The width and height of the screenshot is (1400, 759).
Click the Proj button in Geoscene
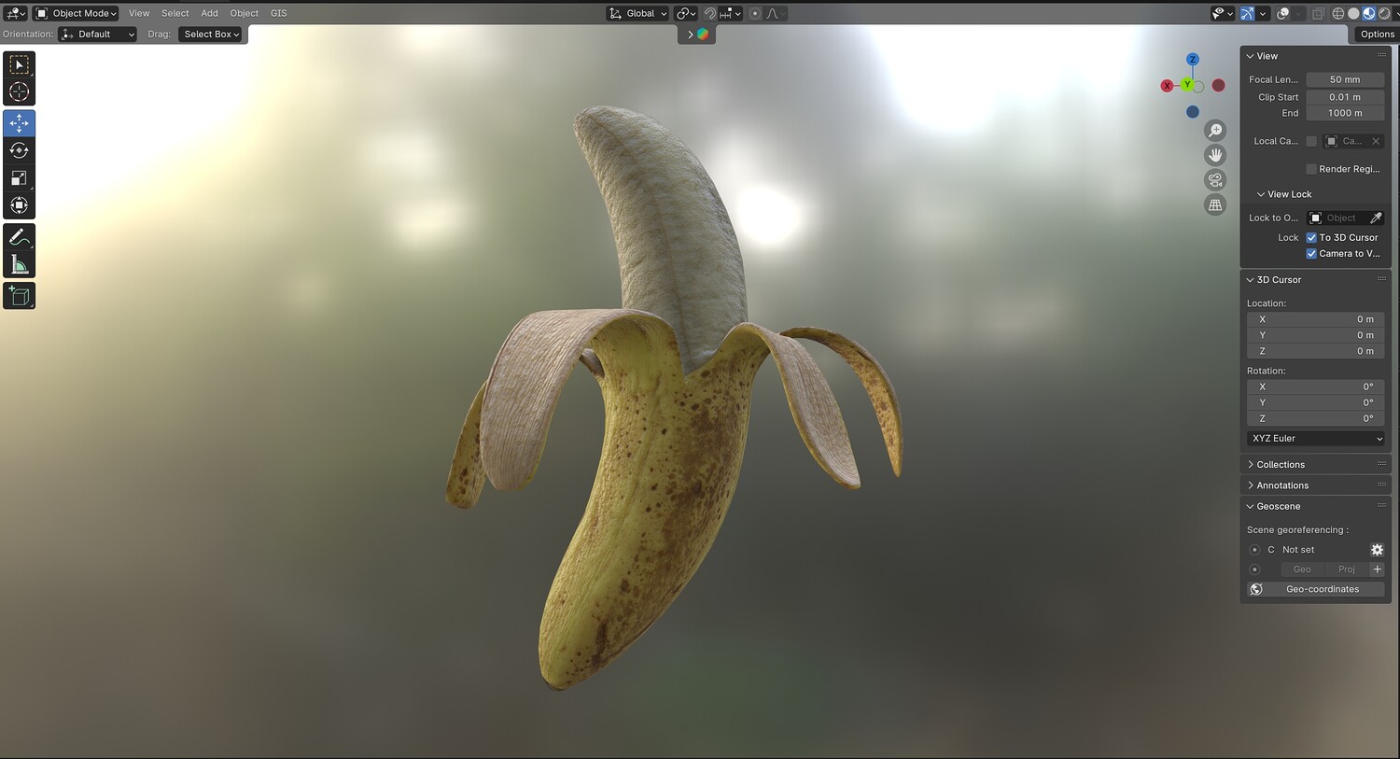1347,569
